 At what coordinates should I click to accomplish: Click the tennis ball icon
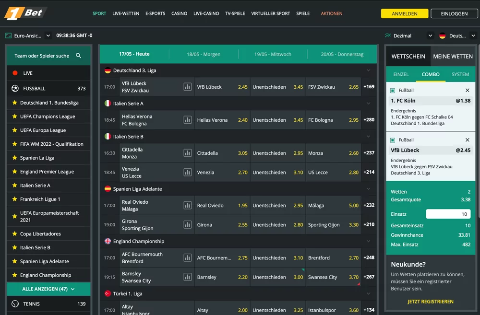tap(15, 303)
